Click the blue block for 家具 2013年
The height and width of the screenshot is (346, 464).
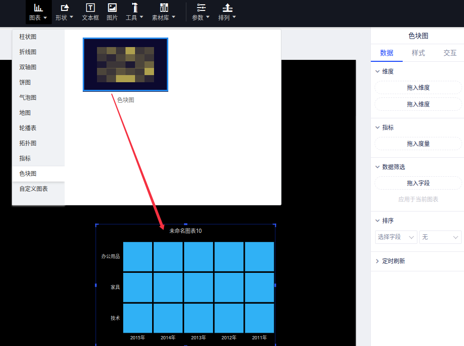click(x=198, y=287)
